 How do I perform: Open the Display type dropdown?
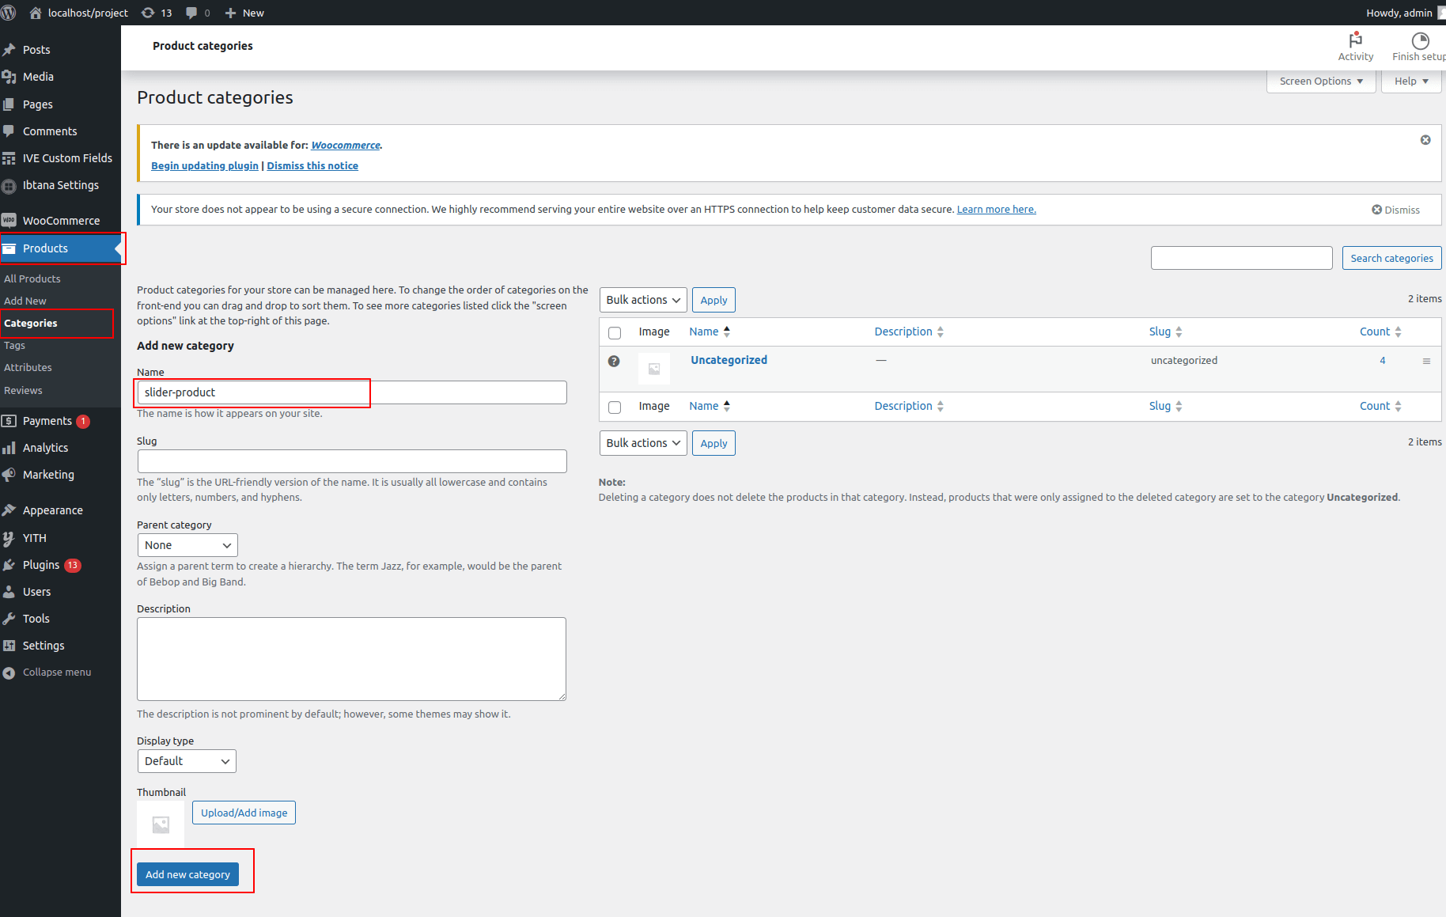pos(187,761)
